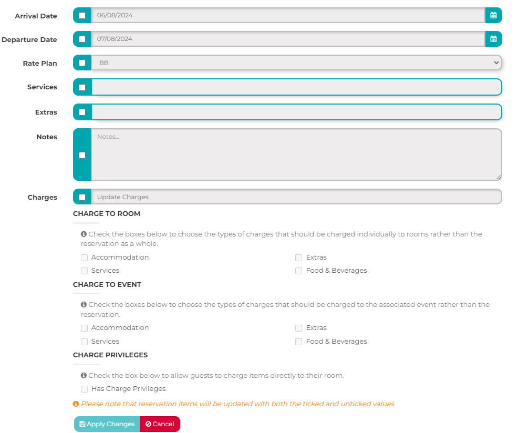Open the Departure Date calendar picker icon

coord(493,39)
